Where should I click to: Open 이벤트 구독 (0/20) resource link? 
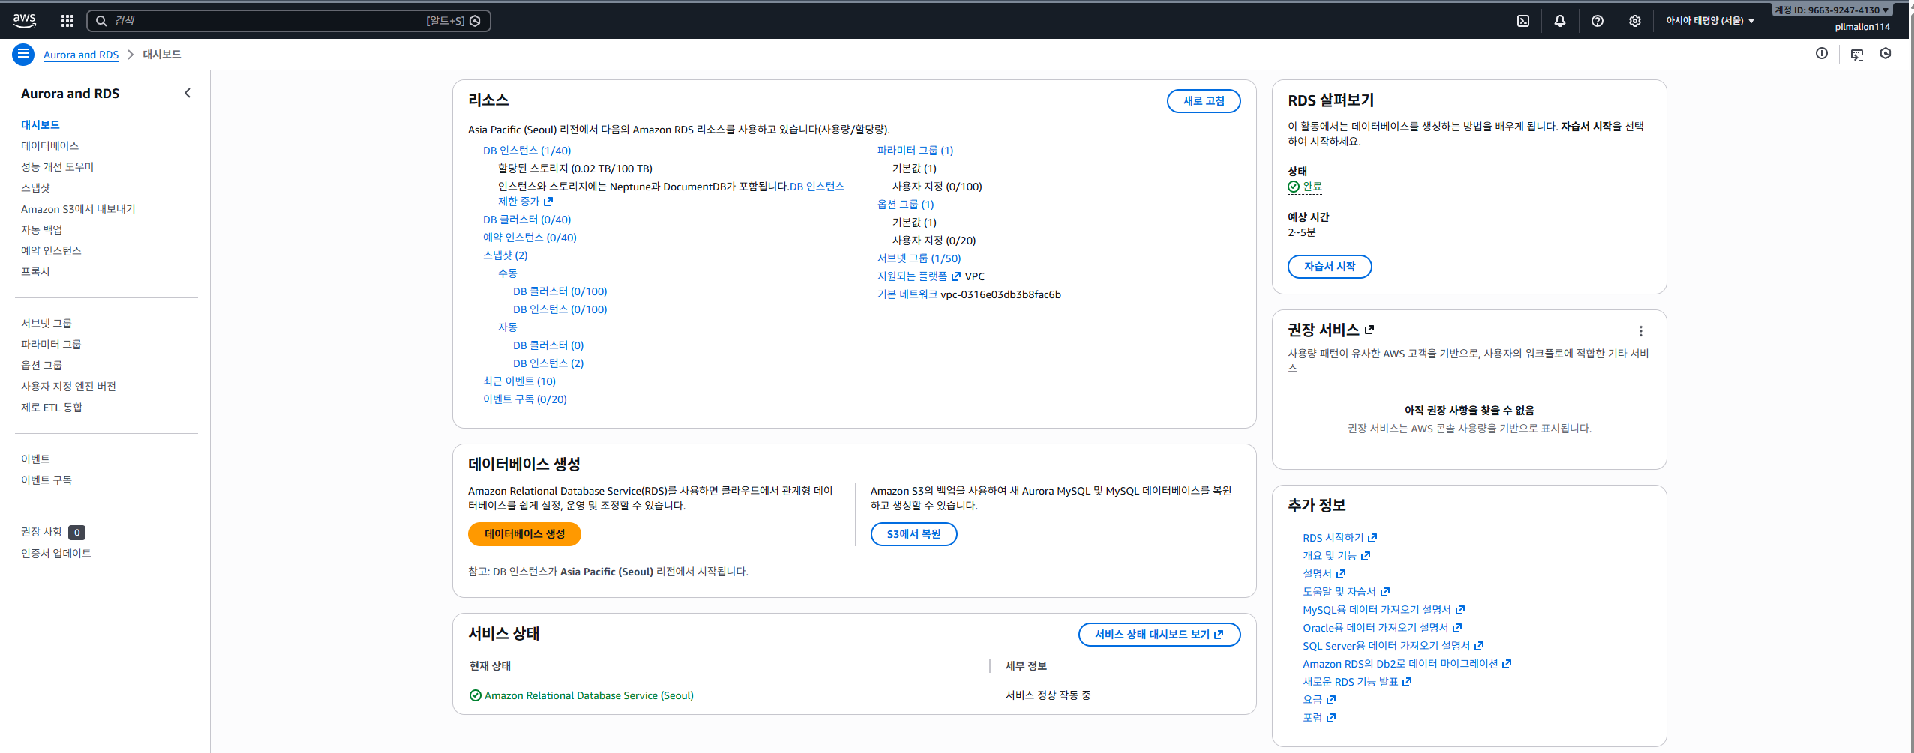[x=525, y=399]
